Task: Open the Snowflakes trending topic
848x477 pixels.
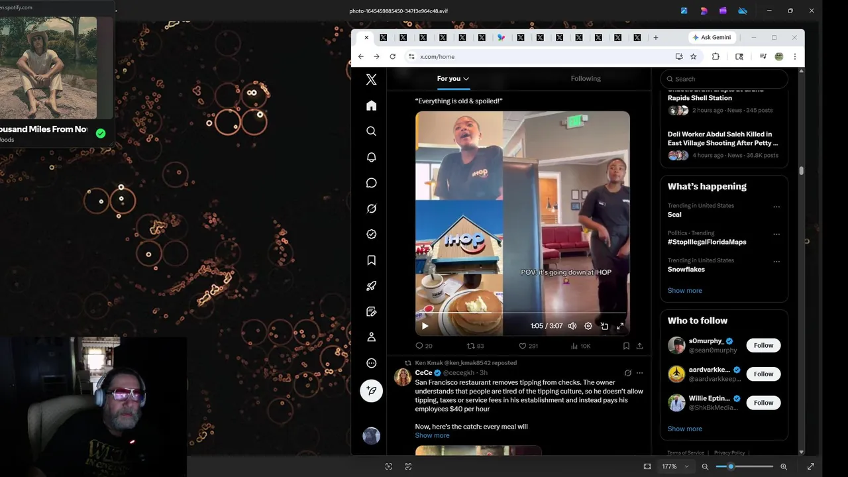Action: click(686, 269)
